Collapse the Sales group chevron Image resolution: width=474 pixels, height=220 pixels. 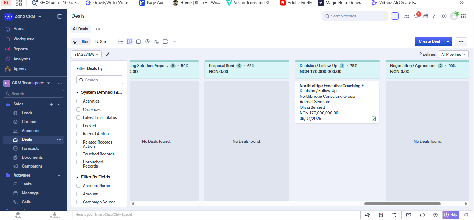tap(59, 104)
